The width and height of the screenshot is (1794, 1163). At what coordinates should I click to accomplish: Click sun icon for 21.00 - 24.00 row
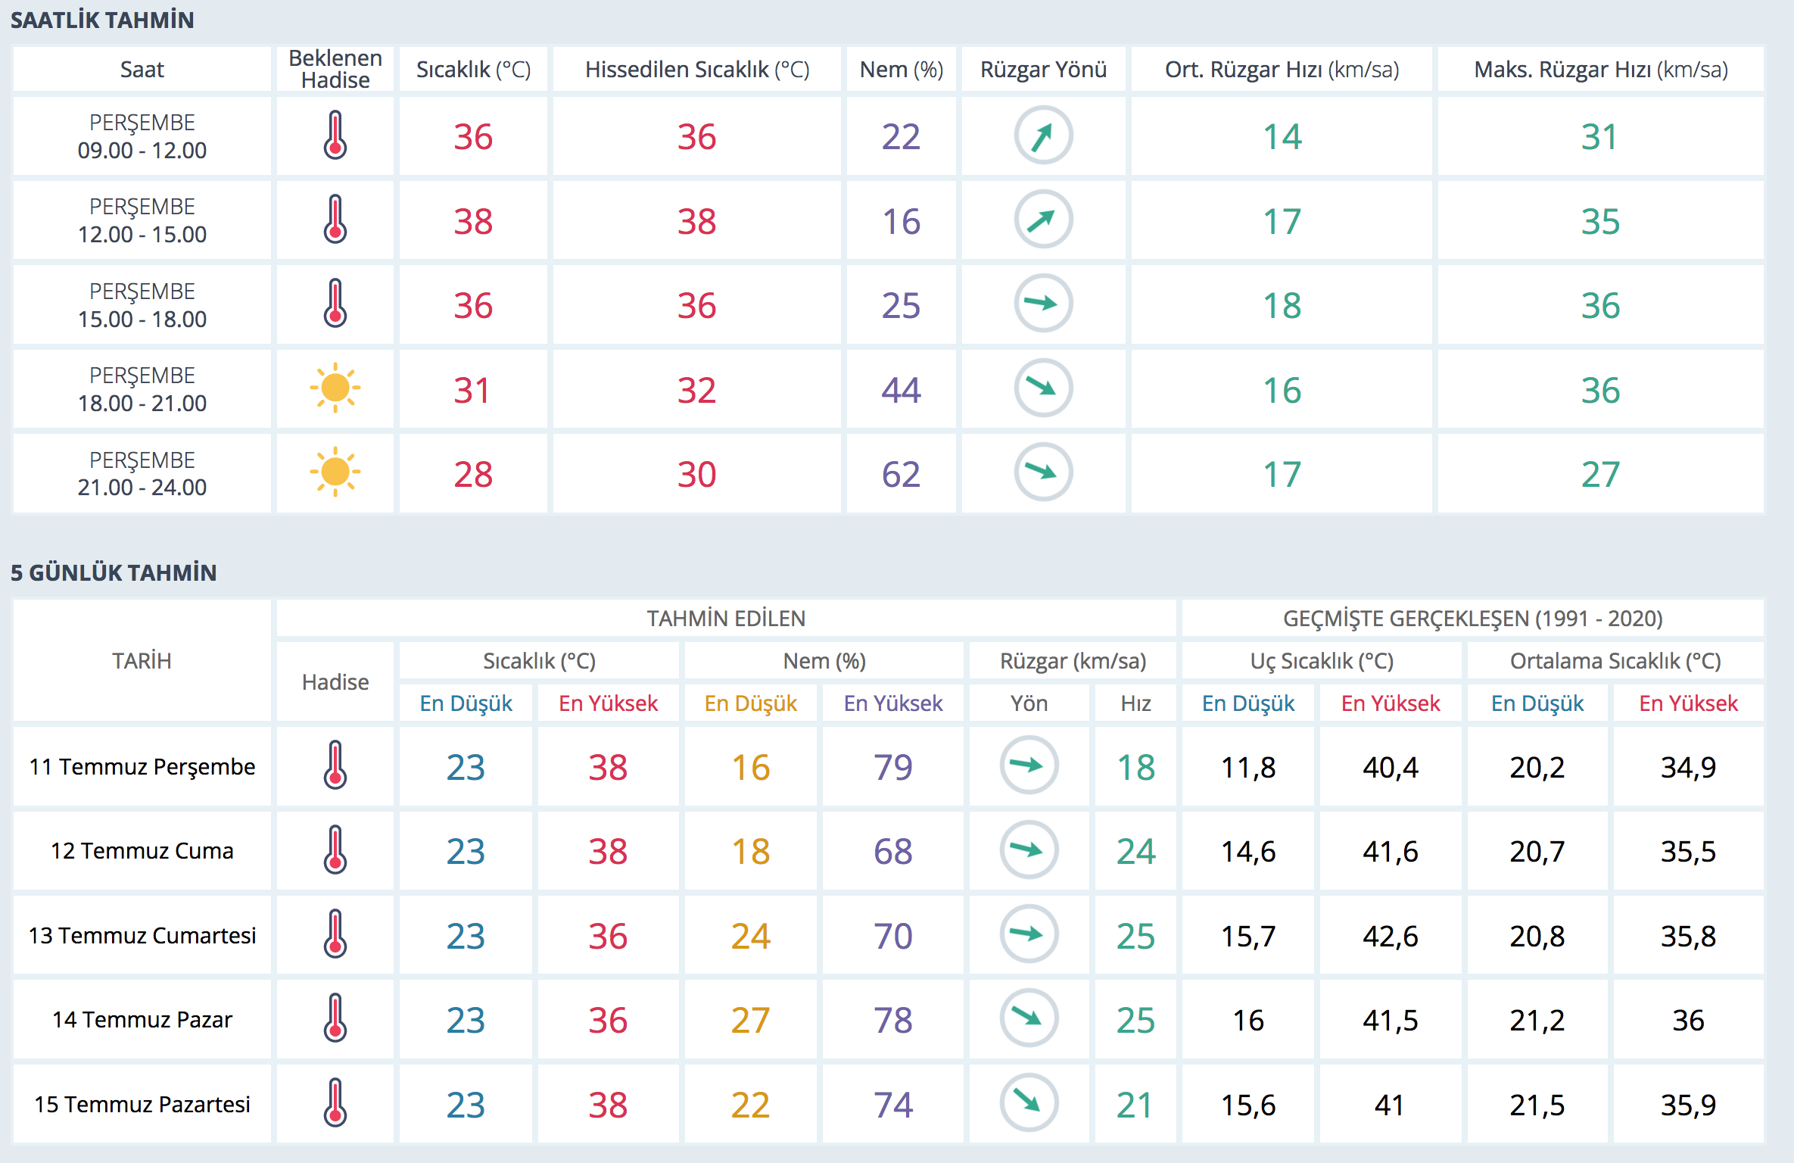point(335,472)
